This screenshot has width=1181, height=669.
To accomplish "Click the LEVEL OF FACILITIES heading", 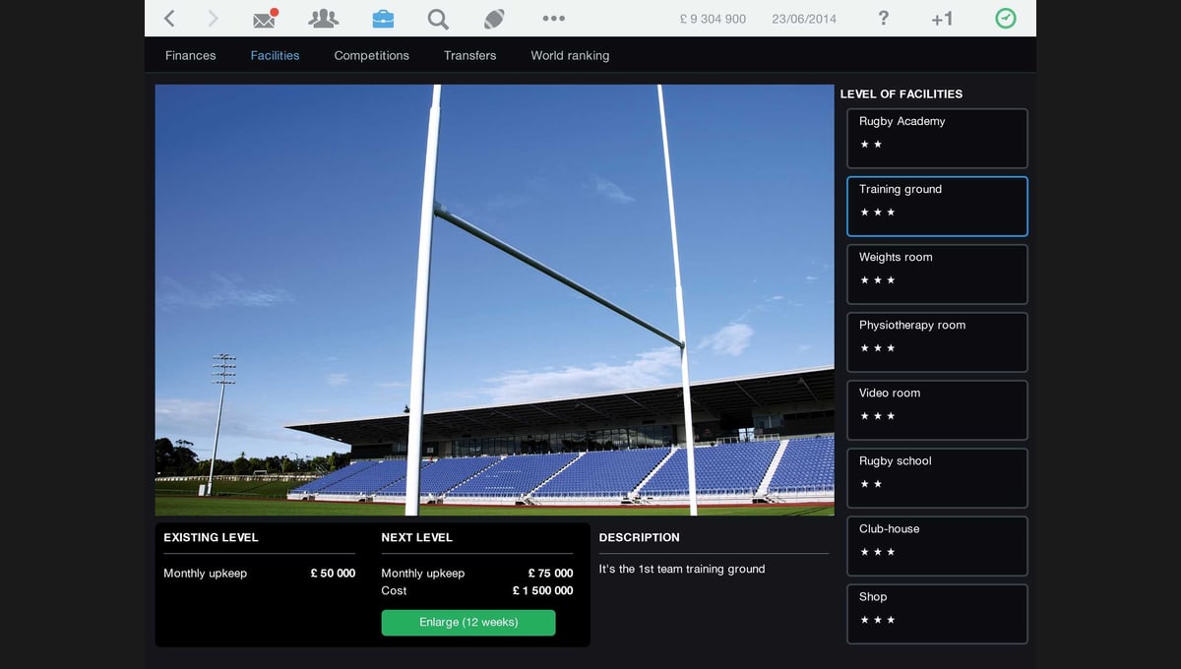I will 901,93.
